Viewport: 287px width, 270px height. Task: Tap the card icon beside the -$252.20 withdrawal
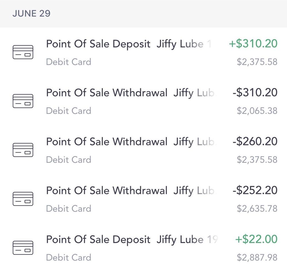tap(23, 199)
